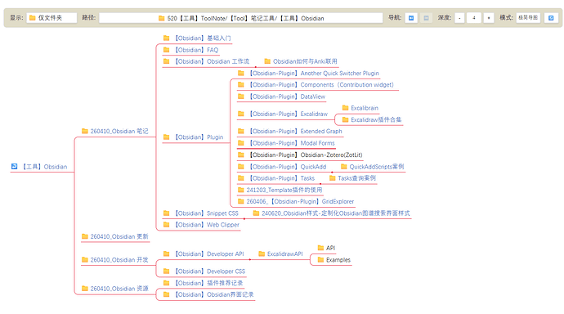Open the 【Obsidian】Obsidian界面记录 node
Viewport: 564px width, 314px height.
tap(213, 294)
